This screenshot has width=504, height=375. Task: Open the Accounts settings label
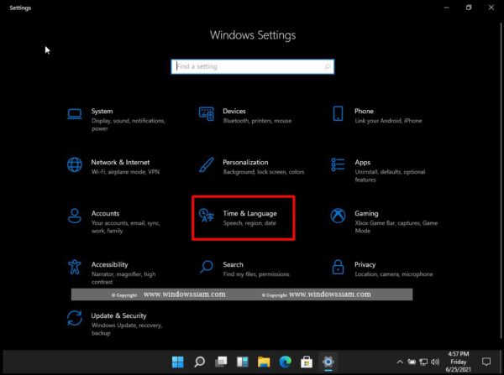[105, 213]
